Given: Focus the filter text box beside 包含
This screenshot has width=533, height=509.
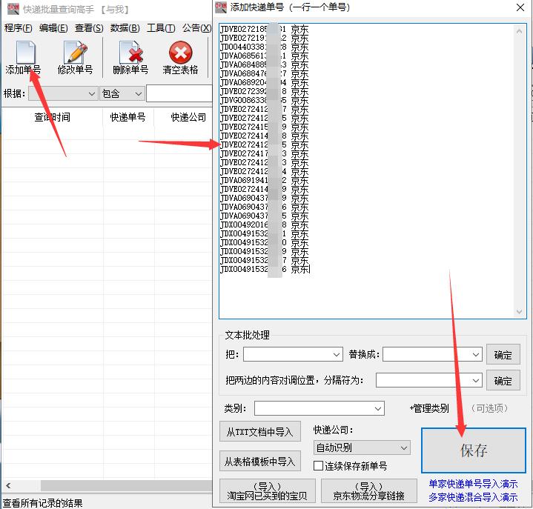Looking at the screenshot, I should click(x=179, y=93).
